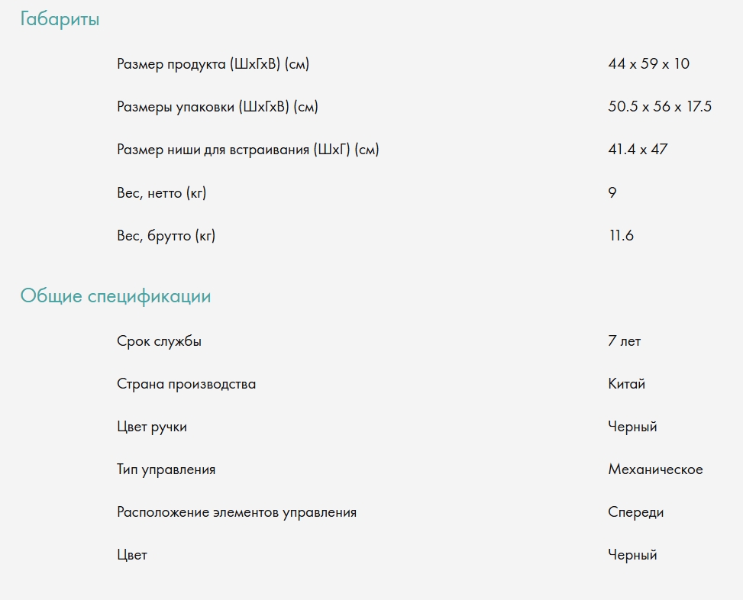Select the country value "Китай"
This screenshot has width=743, height=600.
627,384
